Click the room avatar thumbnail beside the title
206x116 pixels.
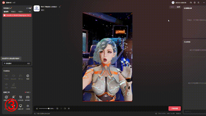pyautogui.click(x=37, y=8)
